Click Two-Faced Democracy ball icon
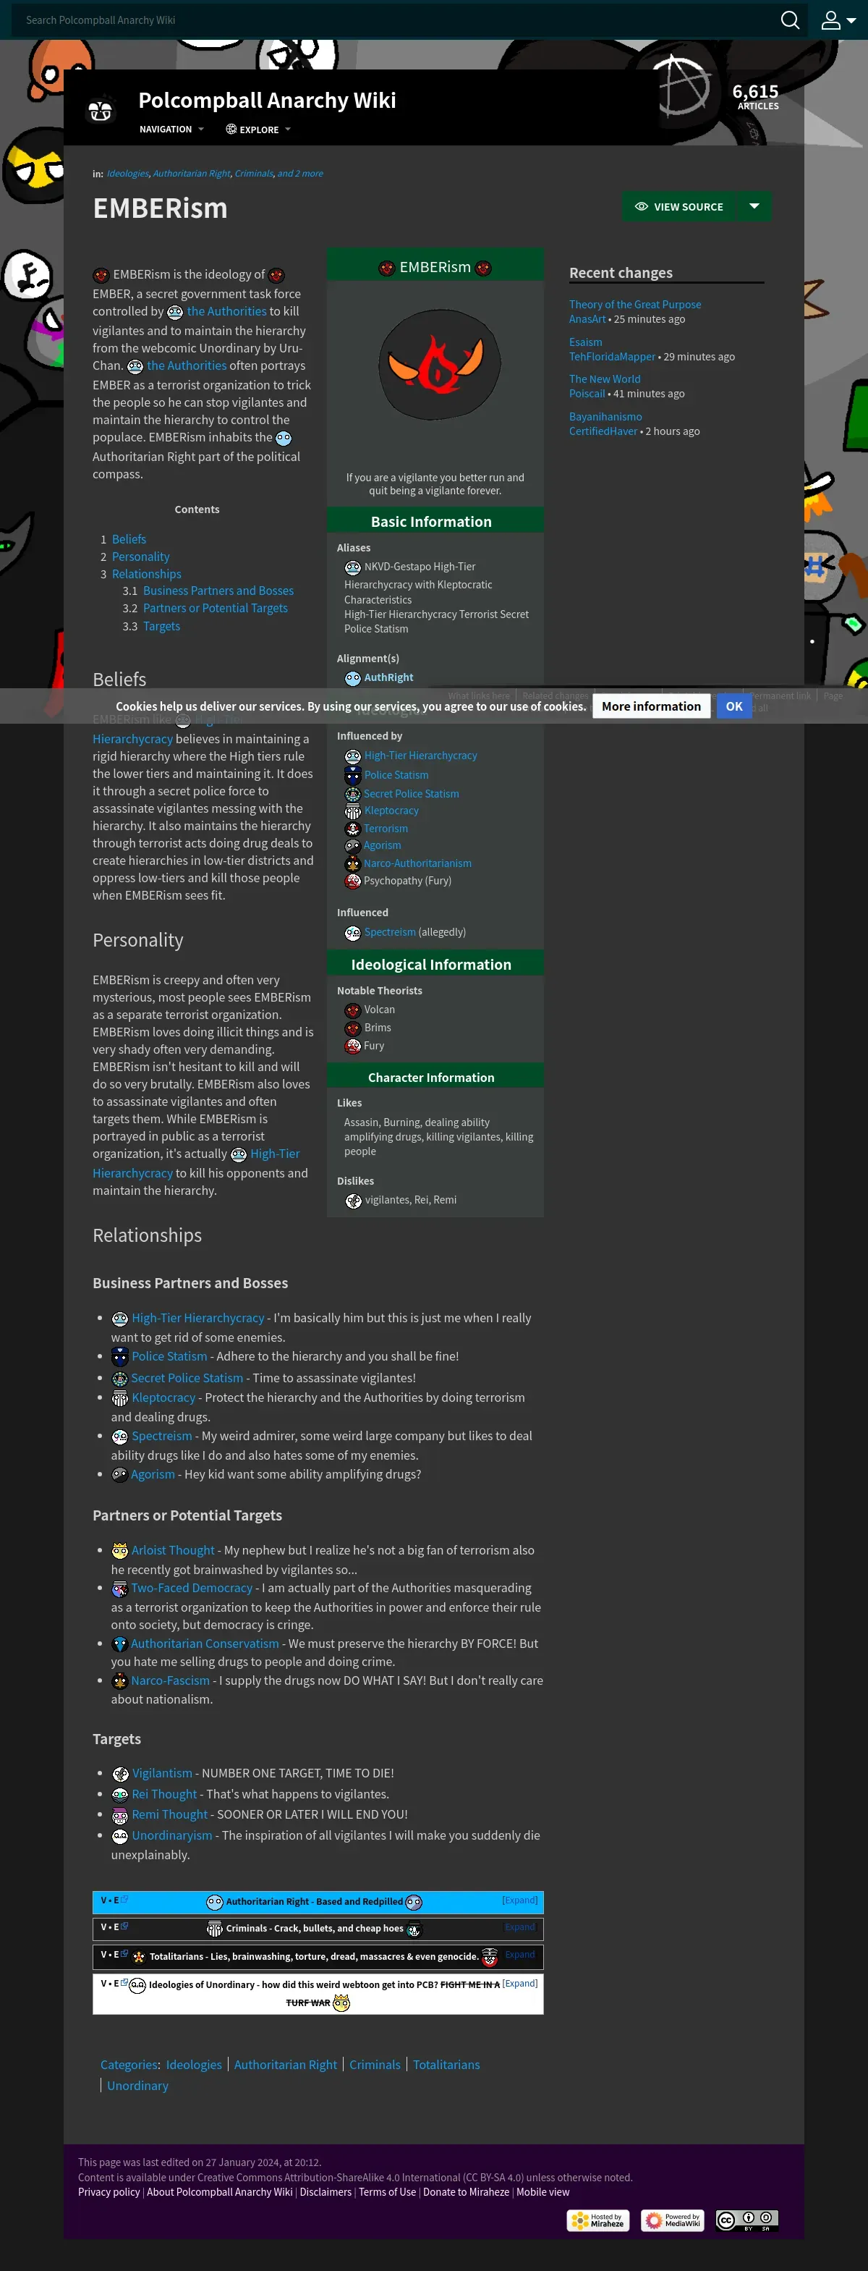 click(120, 1589)
